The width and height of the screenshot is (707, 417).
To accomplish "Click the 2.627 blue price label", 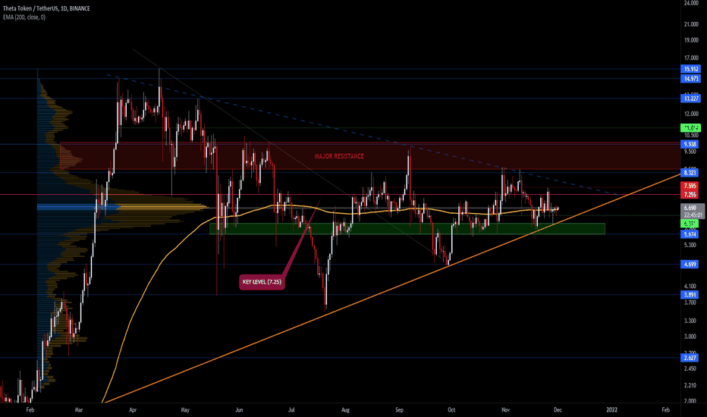I will tap(690, 358).
